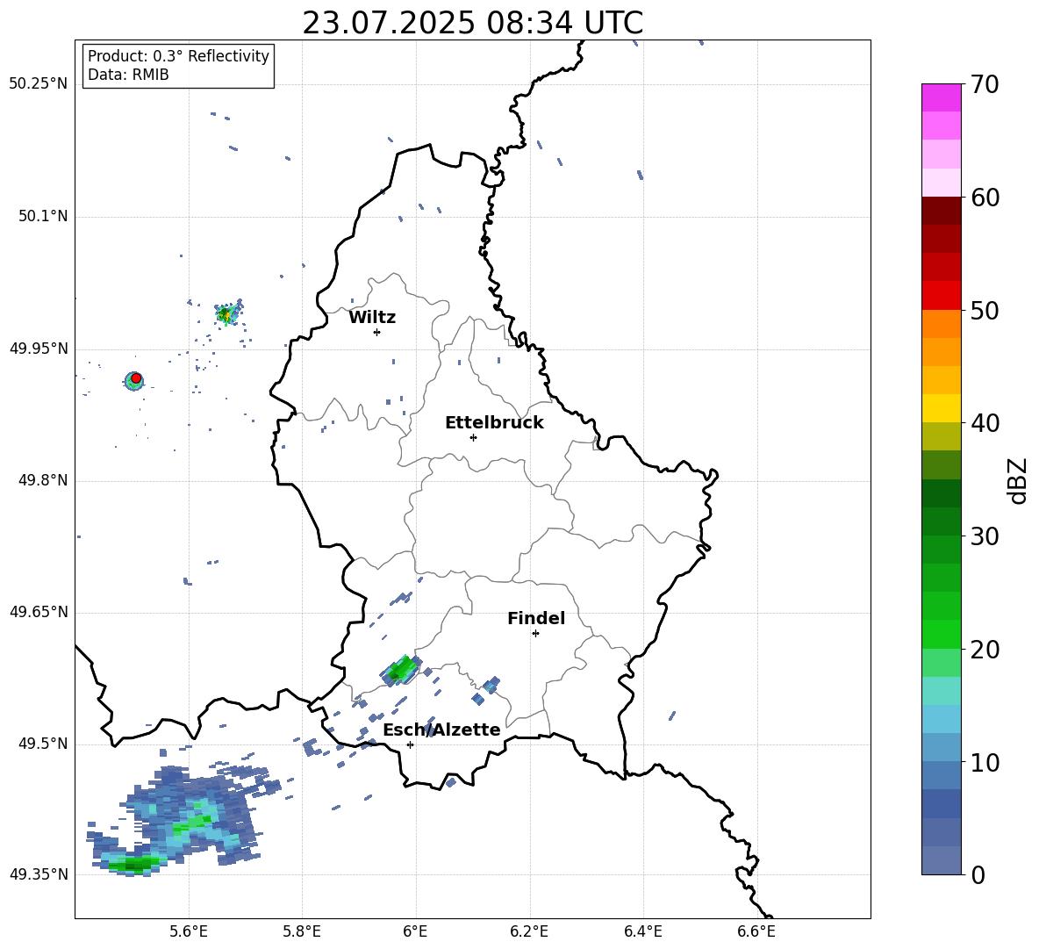
Task: Click the colorbar 60 tick label
Action: [985, 198]
